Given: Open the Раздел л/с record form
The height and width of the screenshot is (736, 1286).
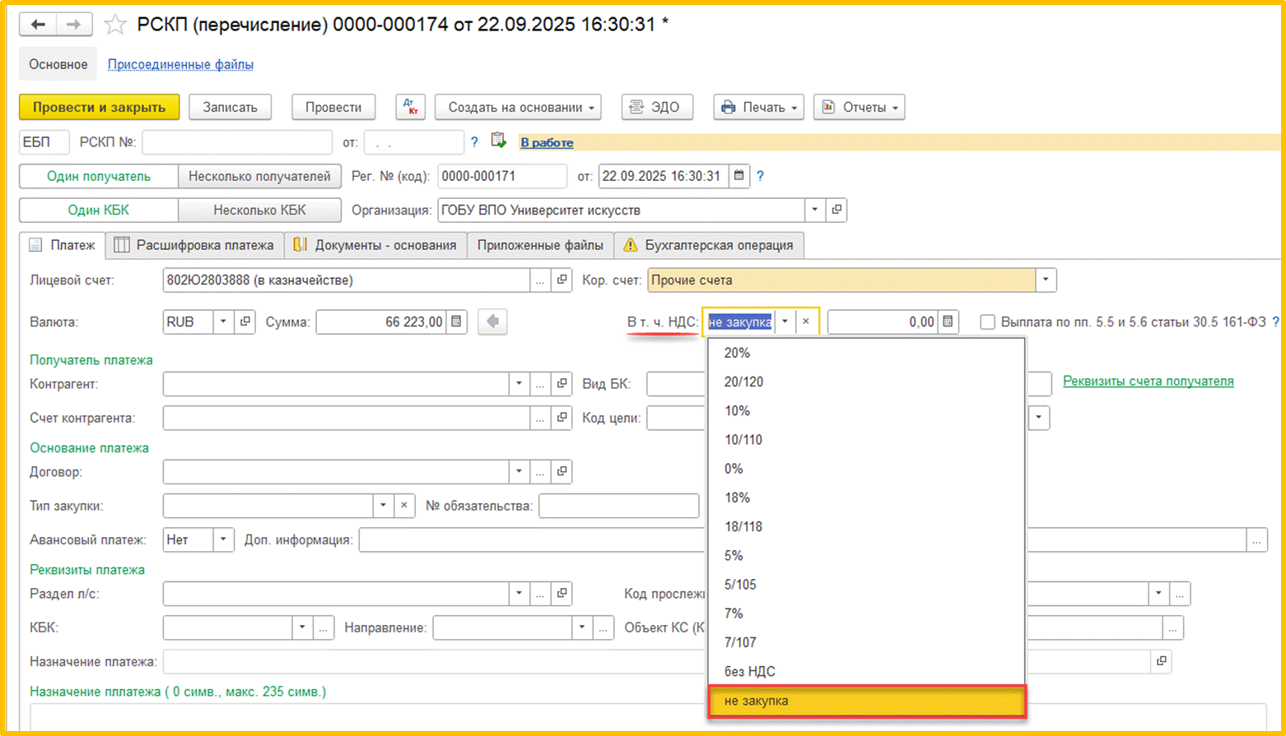Looking at the screenshot, I should (x=561, y=593).
